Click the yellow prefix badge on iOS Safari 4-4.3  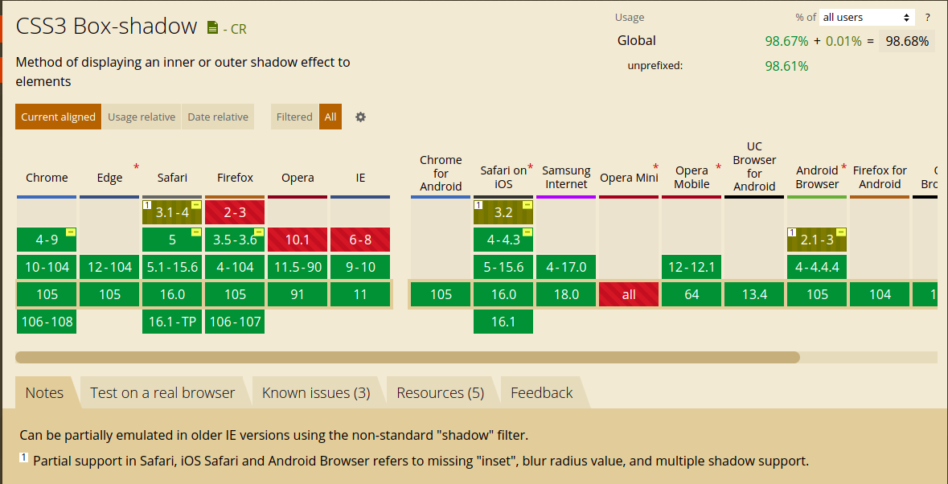(527, 232)
